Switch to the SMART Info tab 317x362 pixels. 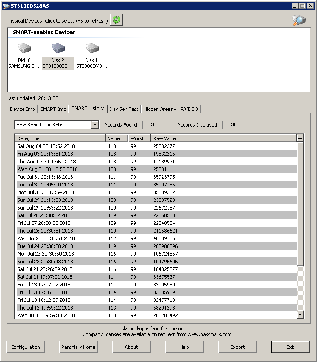(x=53, y=109)
